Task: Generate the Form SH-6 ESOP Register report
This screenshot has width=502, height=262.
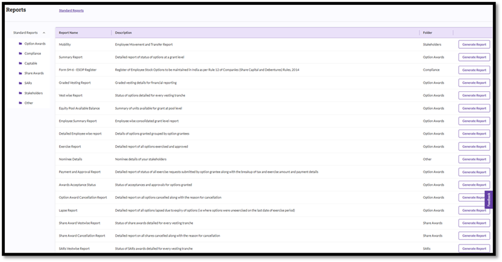Action: pos(474,70)
